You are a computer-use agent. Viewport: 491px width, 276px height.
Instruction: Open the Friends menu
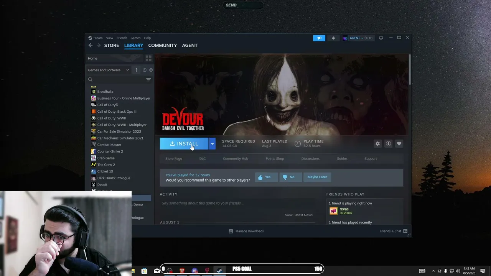click(122, 38)
